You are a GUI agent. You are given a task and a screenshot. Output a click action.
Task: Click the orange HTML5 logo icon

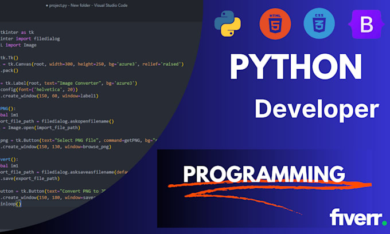(x=275, y=24)
